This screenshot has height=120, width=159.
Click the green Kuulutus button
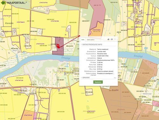98,82
